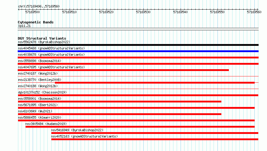
Task: Click the chrX:57169496..57169560 region label
Action: [39, 6]
